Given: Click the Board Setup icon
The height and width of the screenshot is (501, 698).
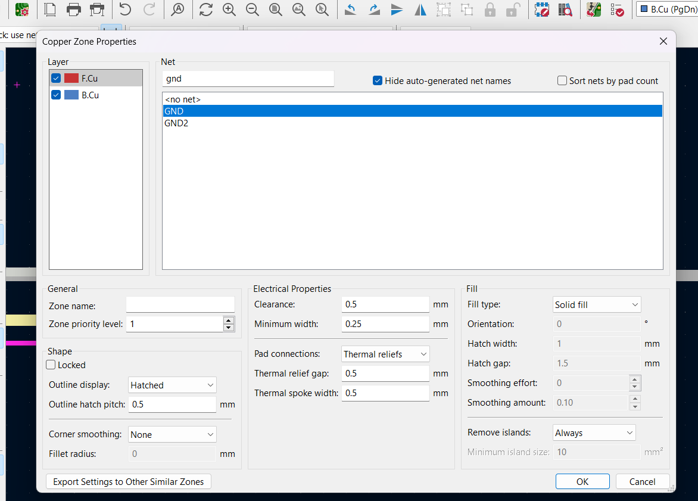Looking at the screenshot, I should tap(22, 10).
